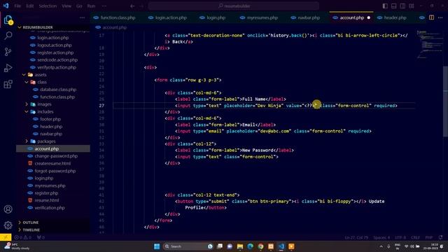Expand the packages folder
Image resolution: width=448 pixels, height=252 pixels.
[27, 141]
